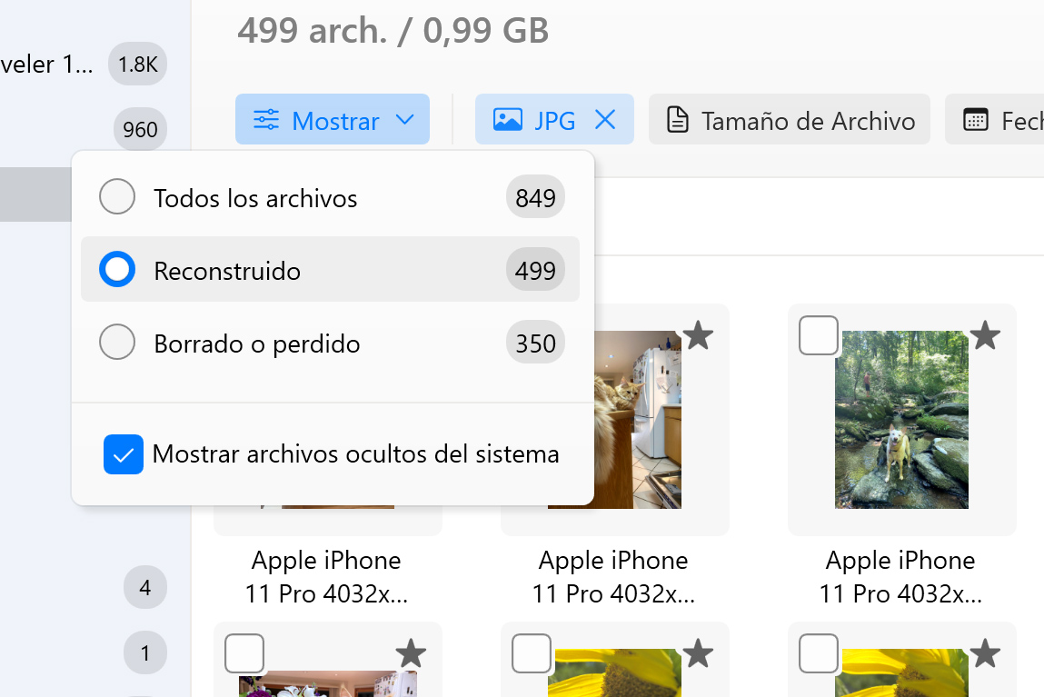Image resolution: width=1044 pixels, height=697 pixels.
Task: Click the '499 arch. / 0,99 GB' heading
Action: click(393, 31)
